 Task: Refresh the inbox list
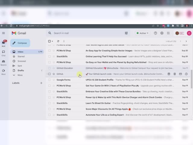click(58, 41)
